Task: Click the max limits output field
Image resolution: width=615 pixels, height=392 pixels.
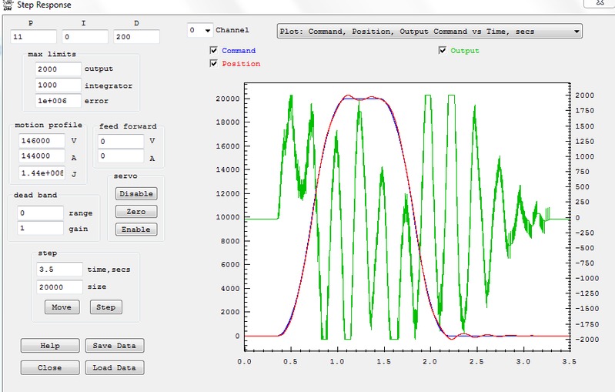Action: pos(58,69)
